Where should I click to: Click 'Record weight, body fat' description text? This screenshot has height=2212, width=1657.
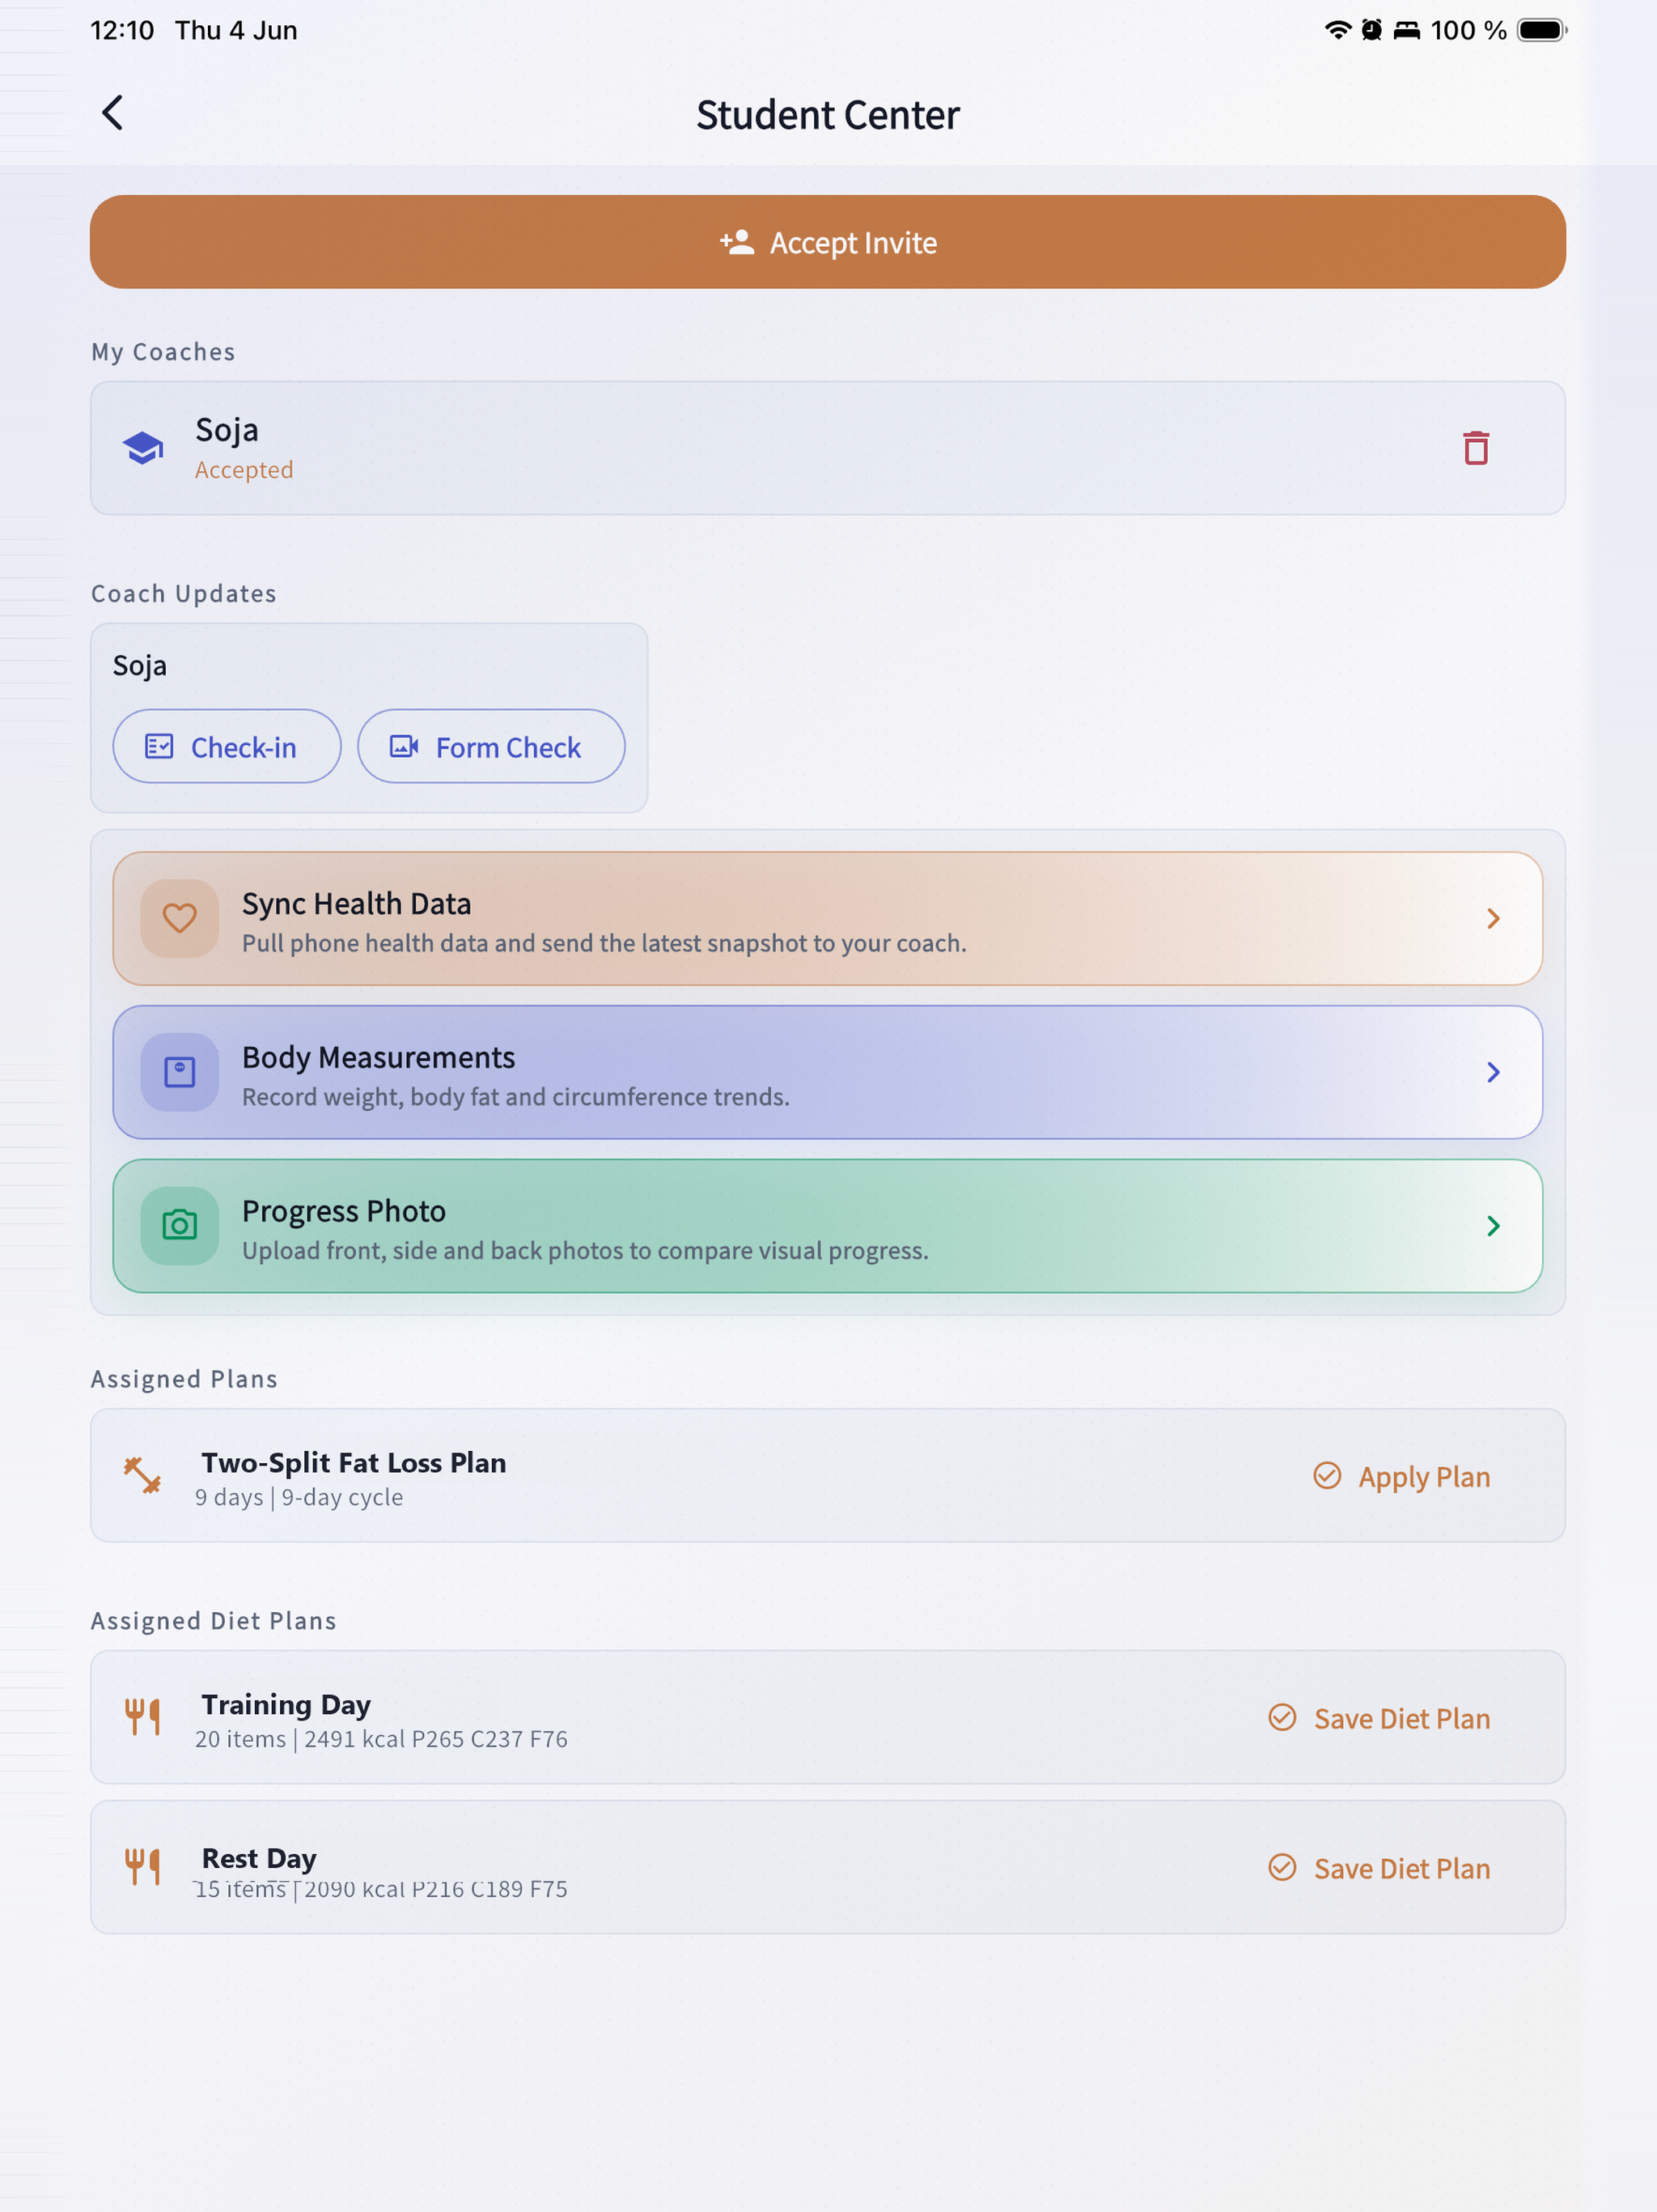click(515, 1097)
